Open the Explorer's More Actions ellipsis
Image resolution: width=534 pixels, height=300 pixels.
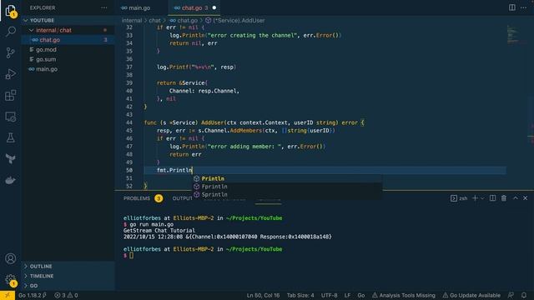pyautogui.click(x=103, y=7)
